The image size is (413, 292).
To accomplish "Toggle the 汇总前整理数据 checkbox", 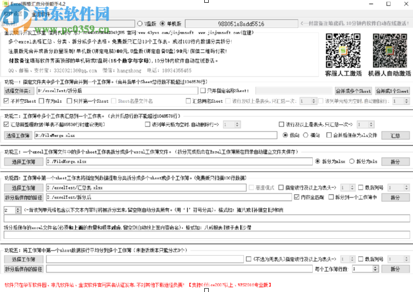I will tap(6, 124).
